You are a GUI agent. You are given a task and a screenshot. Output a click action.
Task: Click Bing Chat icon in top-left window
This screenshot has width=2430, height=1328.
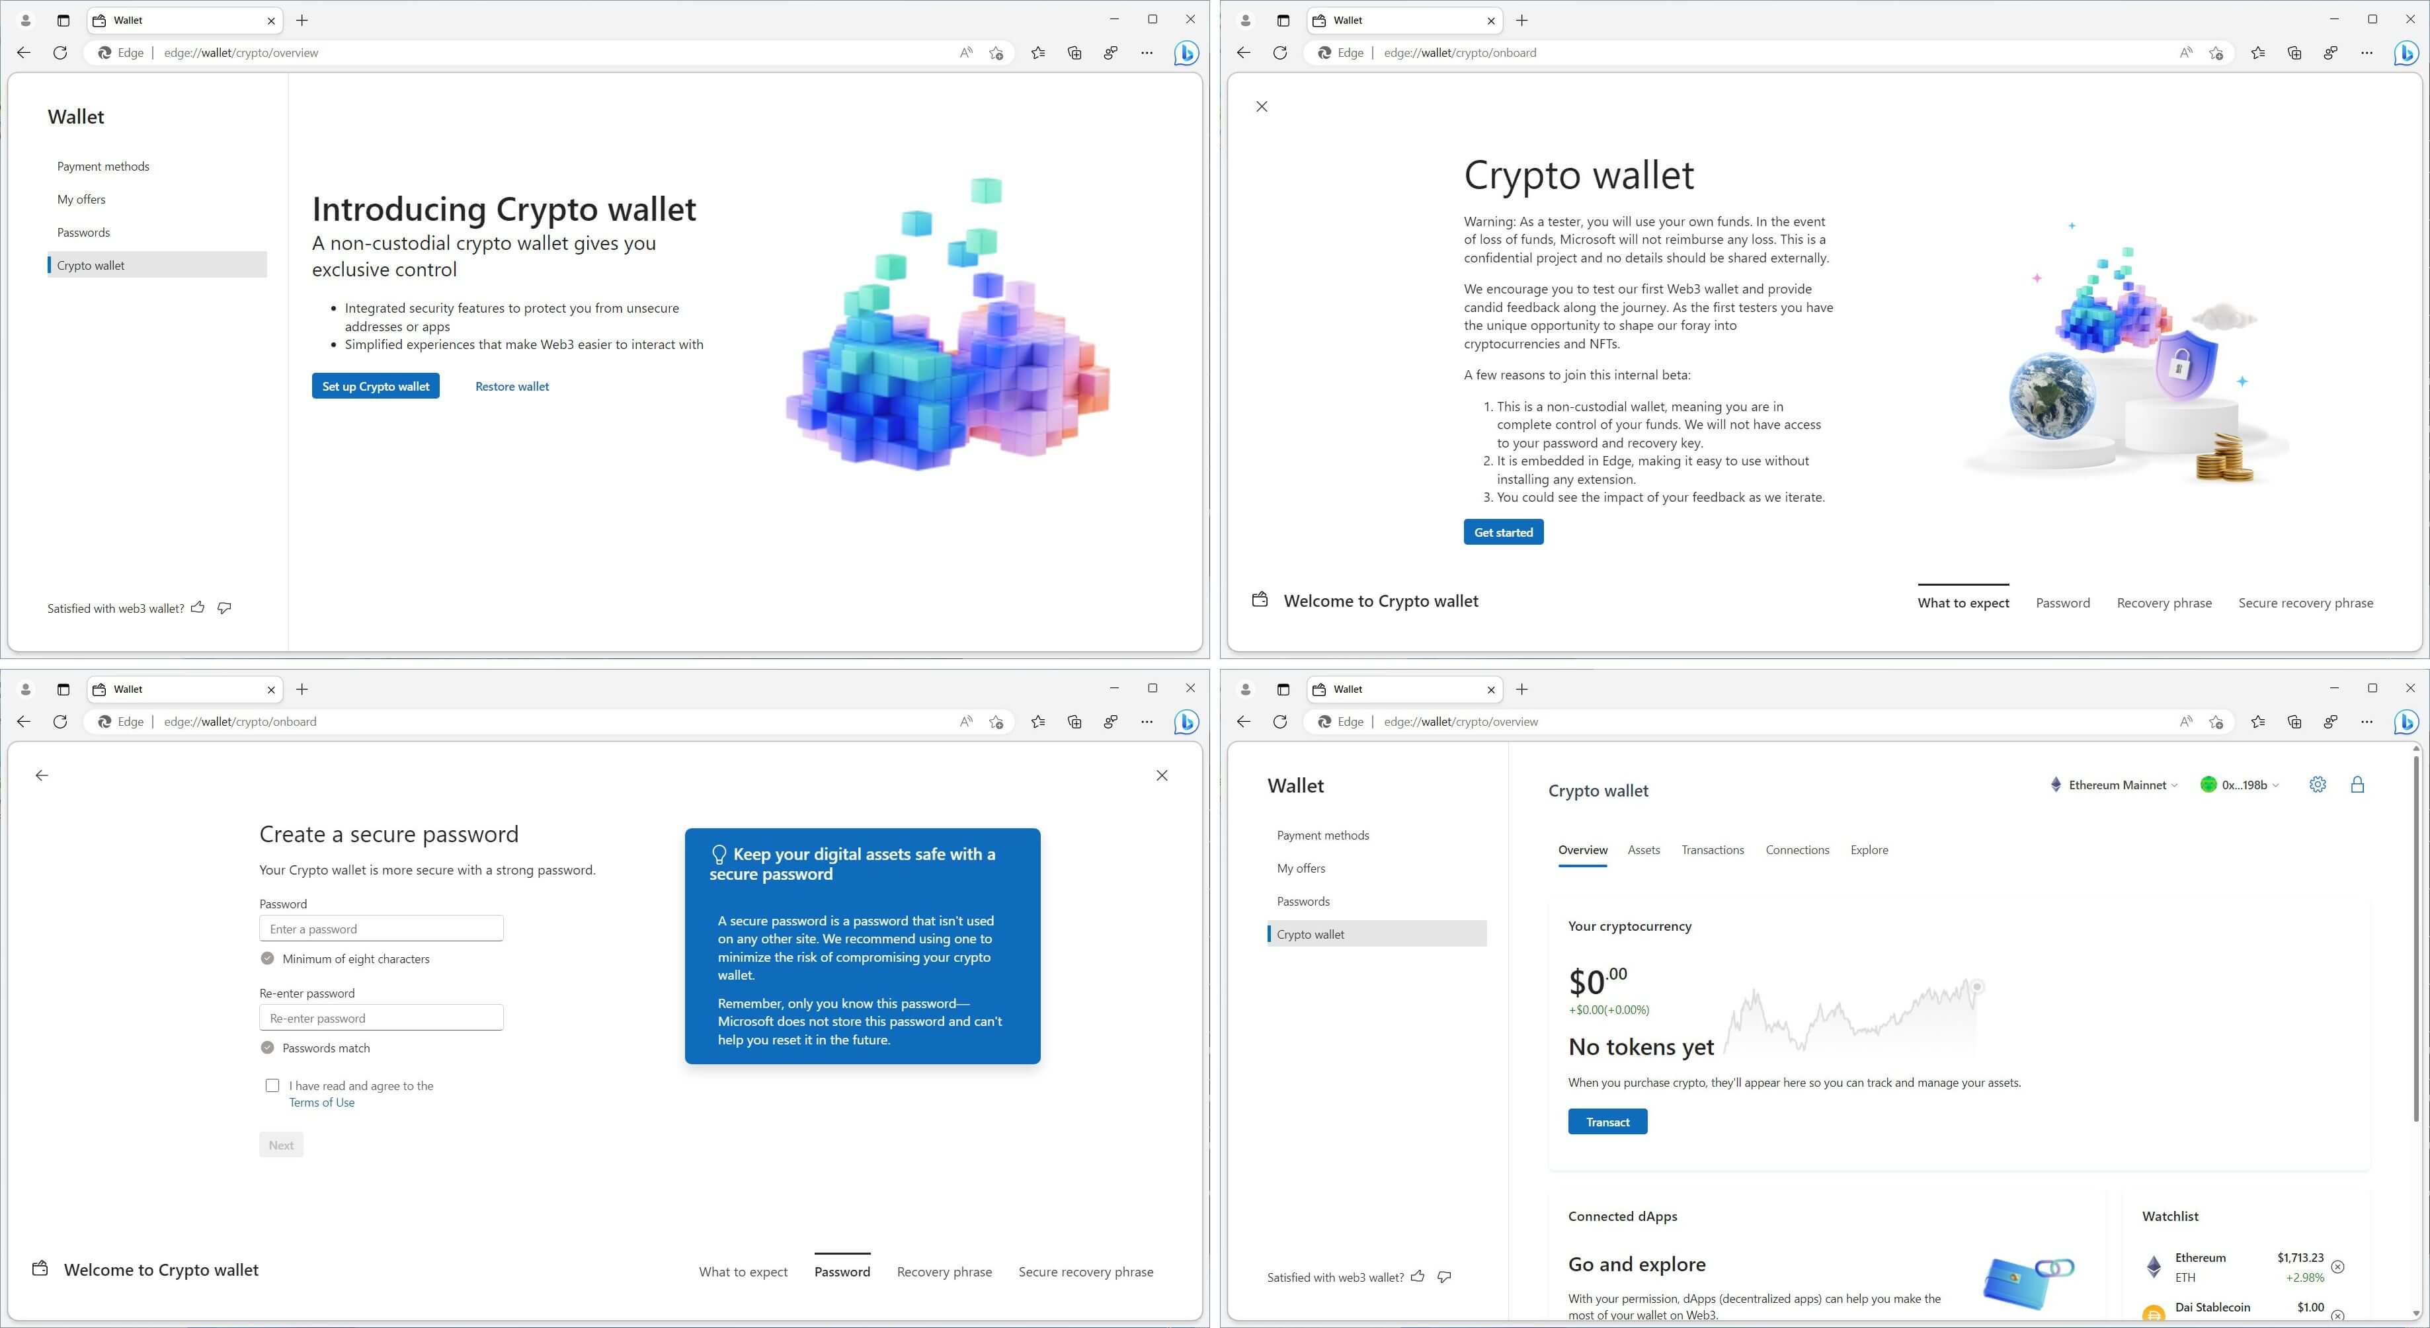[x=1186, y=53]
